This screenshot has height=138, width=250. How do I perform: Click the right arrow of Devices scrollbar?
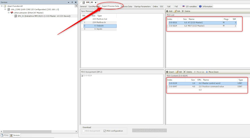(x=76, y=132)
